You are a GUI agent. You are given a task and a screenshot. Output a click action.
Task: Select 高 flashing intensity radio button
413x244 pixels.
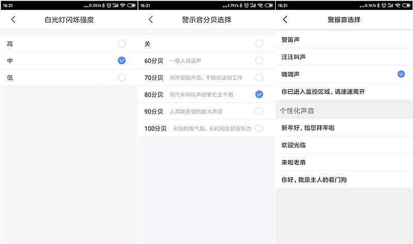tap(121, 44)
